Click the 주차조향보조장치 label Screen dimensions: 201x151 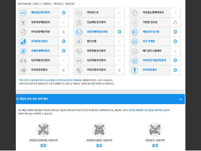click(x=96, y=70)
